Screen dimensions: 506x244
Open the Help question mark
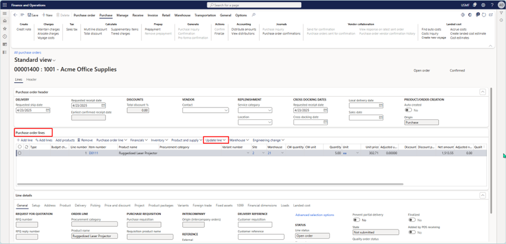point(492,5)
